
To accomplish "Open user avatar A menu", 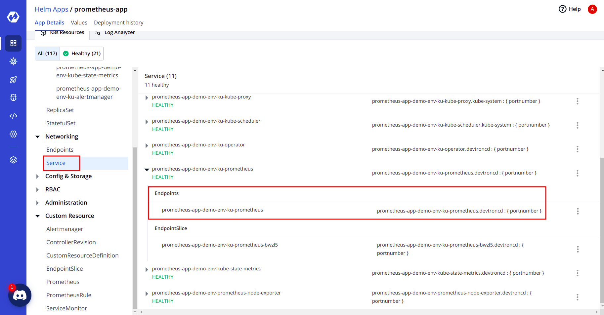I will 592,9.
